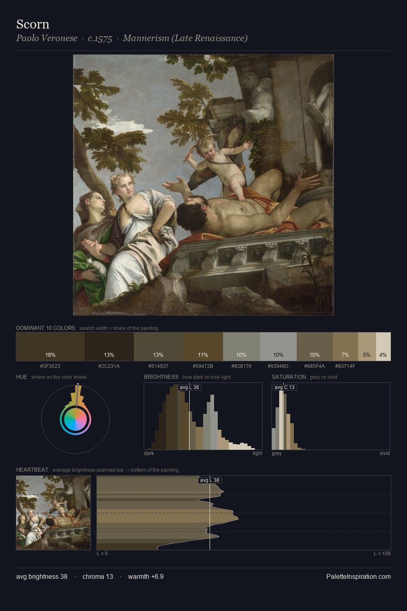This screenshot has width=407, height=611.
Task: Click 'where on the color wheel' caption
Action: (59, 377)
